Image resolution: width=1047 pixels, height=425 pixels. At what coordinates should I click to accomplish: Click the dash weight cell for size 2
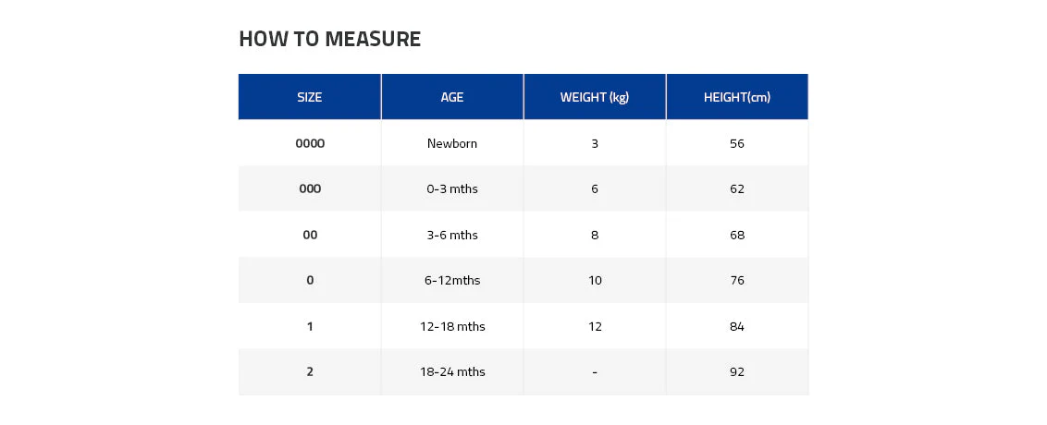(x=595, y=371)
